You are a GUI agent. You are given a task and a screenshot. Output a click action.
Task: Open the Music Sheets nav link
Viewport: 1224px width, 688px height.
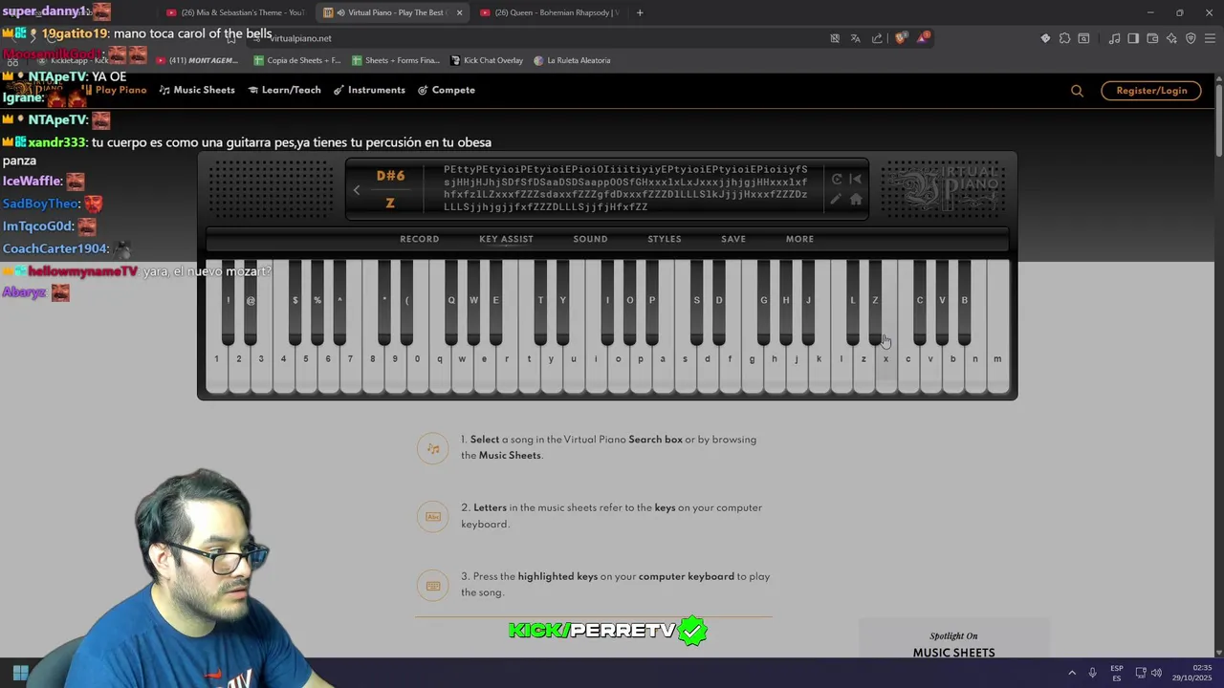click(x=197, y=90)
